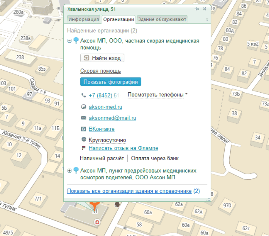Click the dark brown map marker
The image size is (269, 236).
(117, 204)
